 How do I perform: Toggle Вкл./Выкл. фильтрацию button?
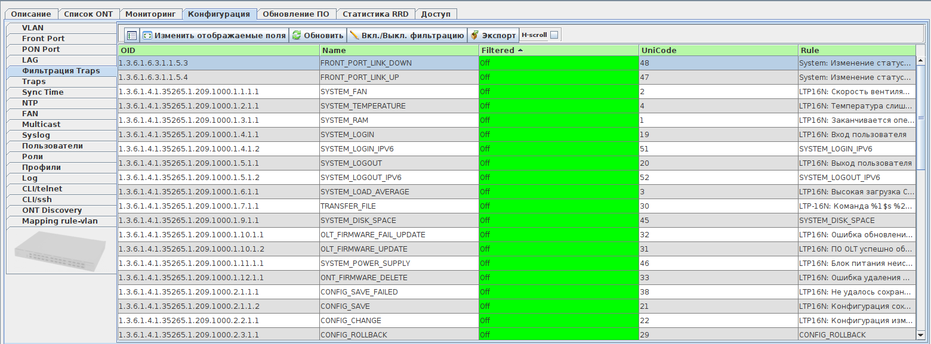tap(407, 35)
